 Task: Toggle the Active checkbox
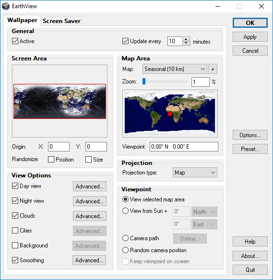(15, 41)
